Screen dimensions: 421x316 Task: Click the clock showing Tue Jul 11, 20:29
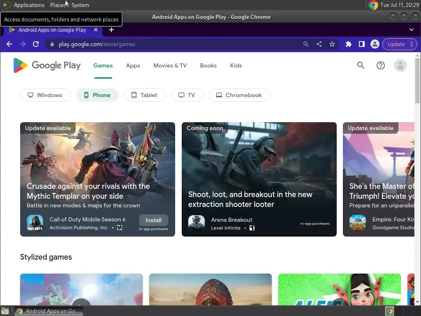(399, 5)
